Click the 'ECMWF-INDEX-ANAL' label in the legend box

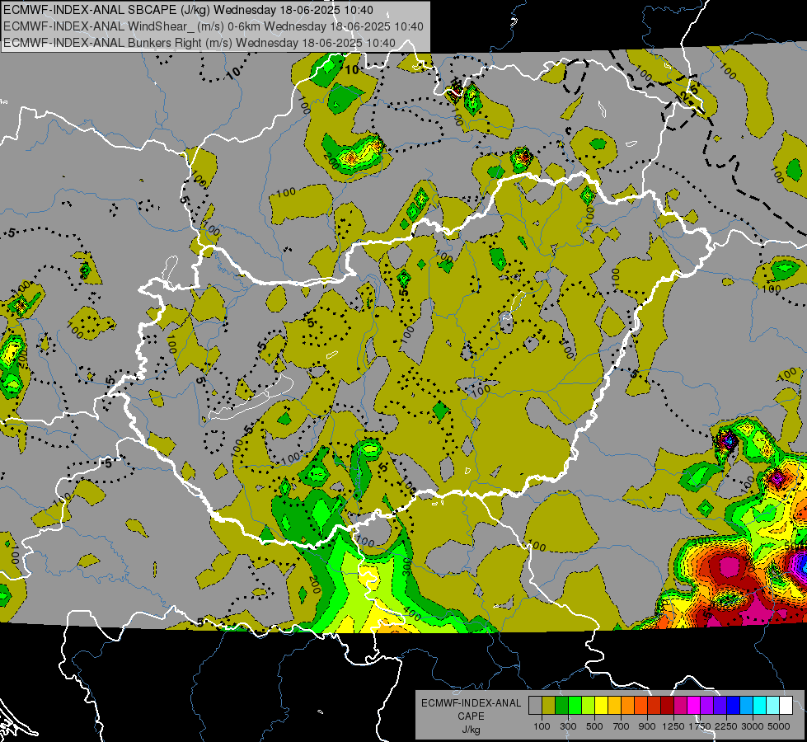(x=472, y=703)
